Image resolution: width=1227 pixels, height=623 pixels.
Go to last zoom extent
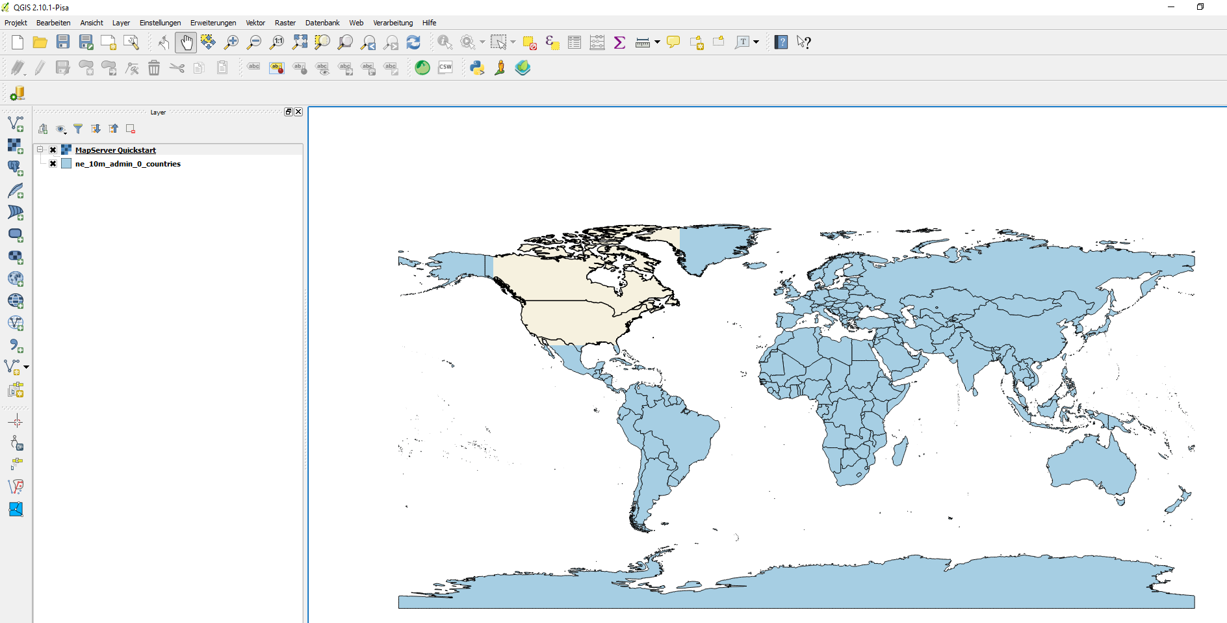(368, 42)
